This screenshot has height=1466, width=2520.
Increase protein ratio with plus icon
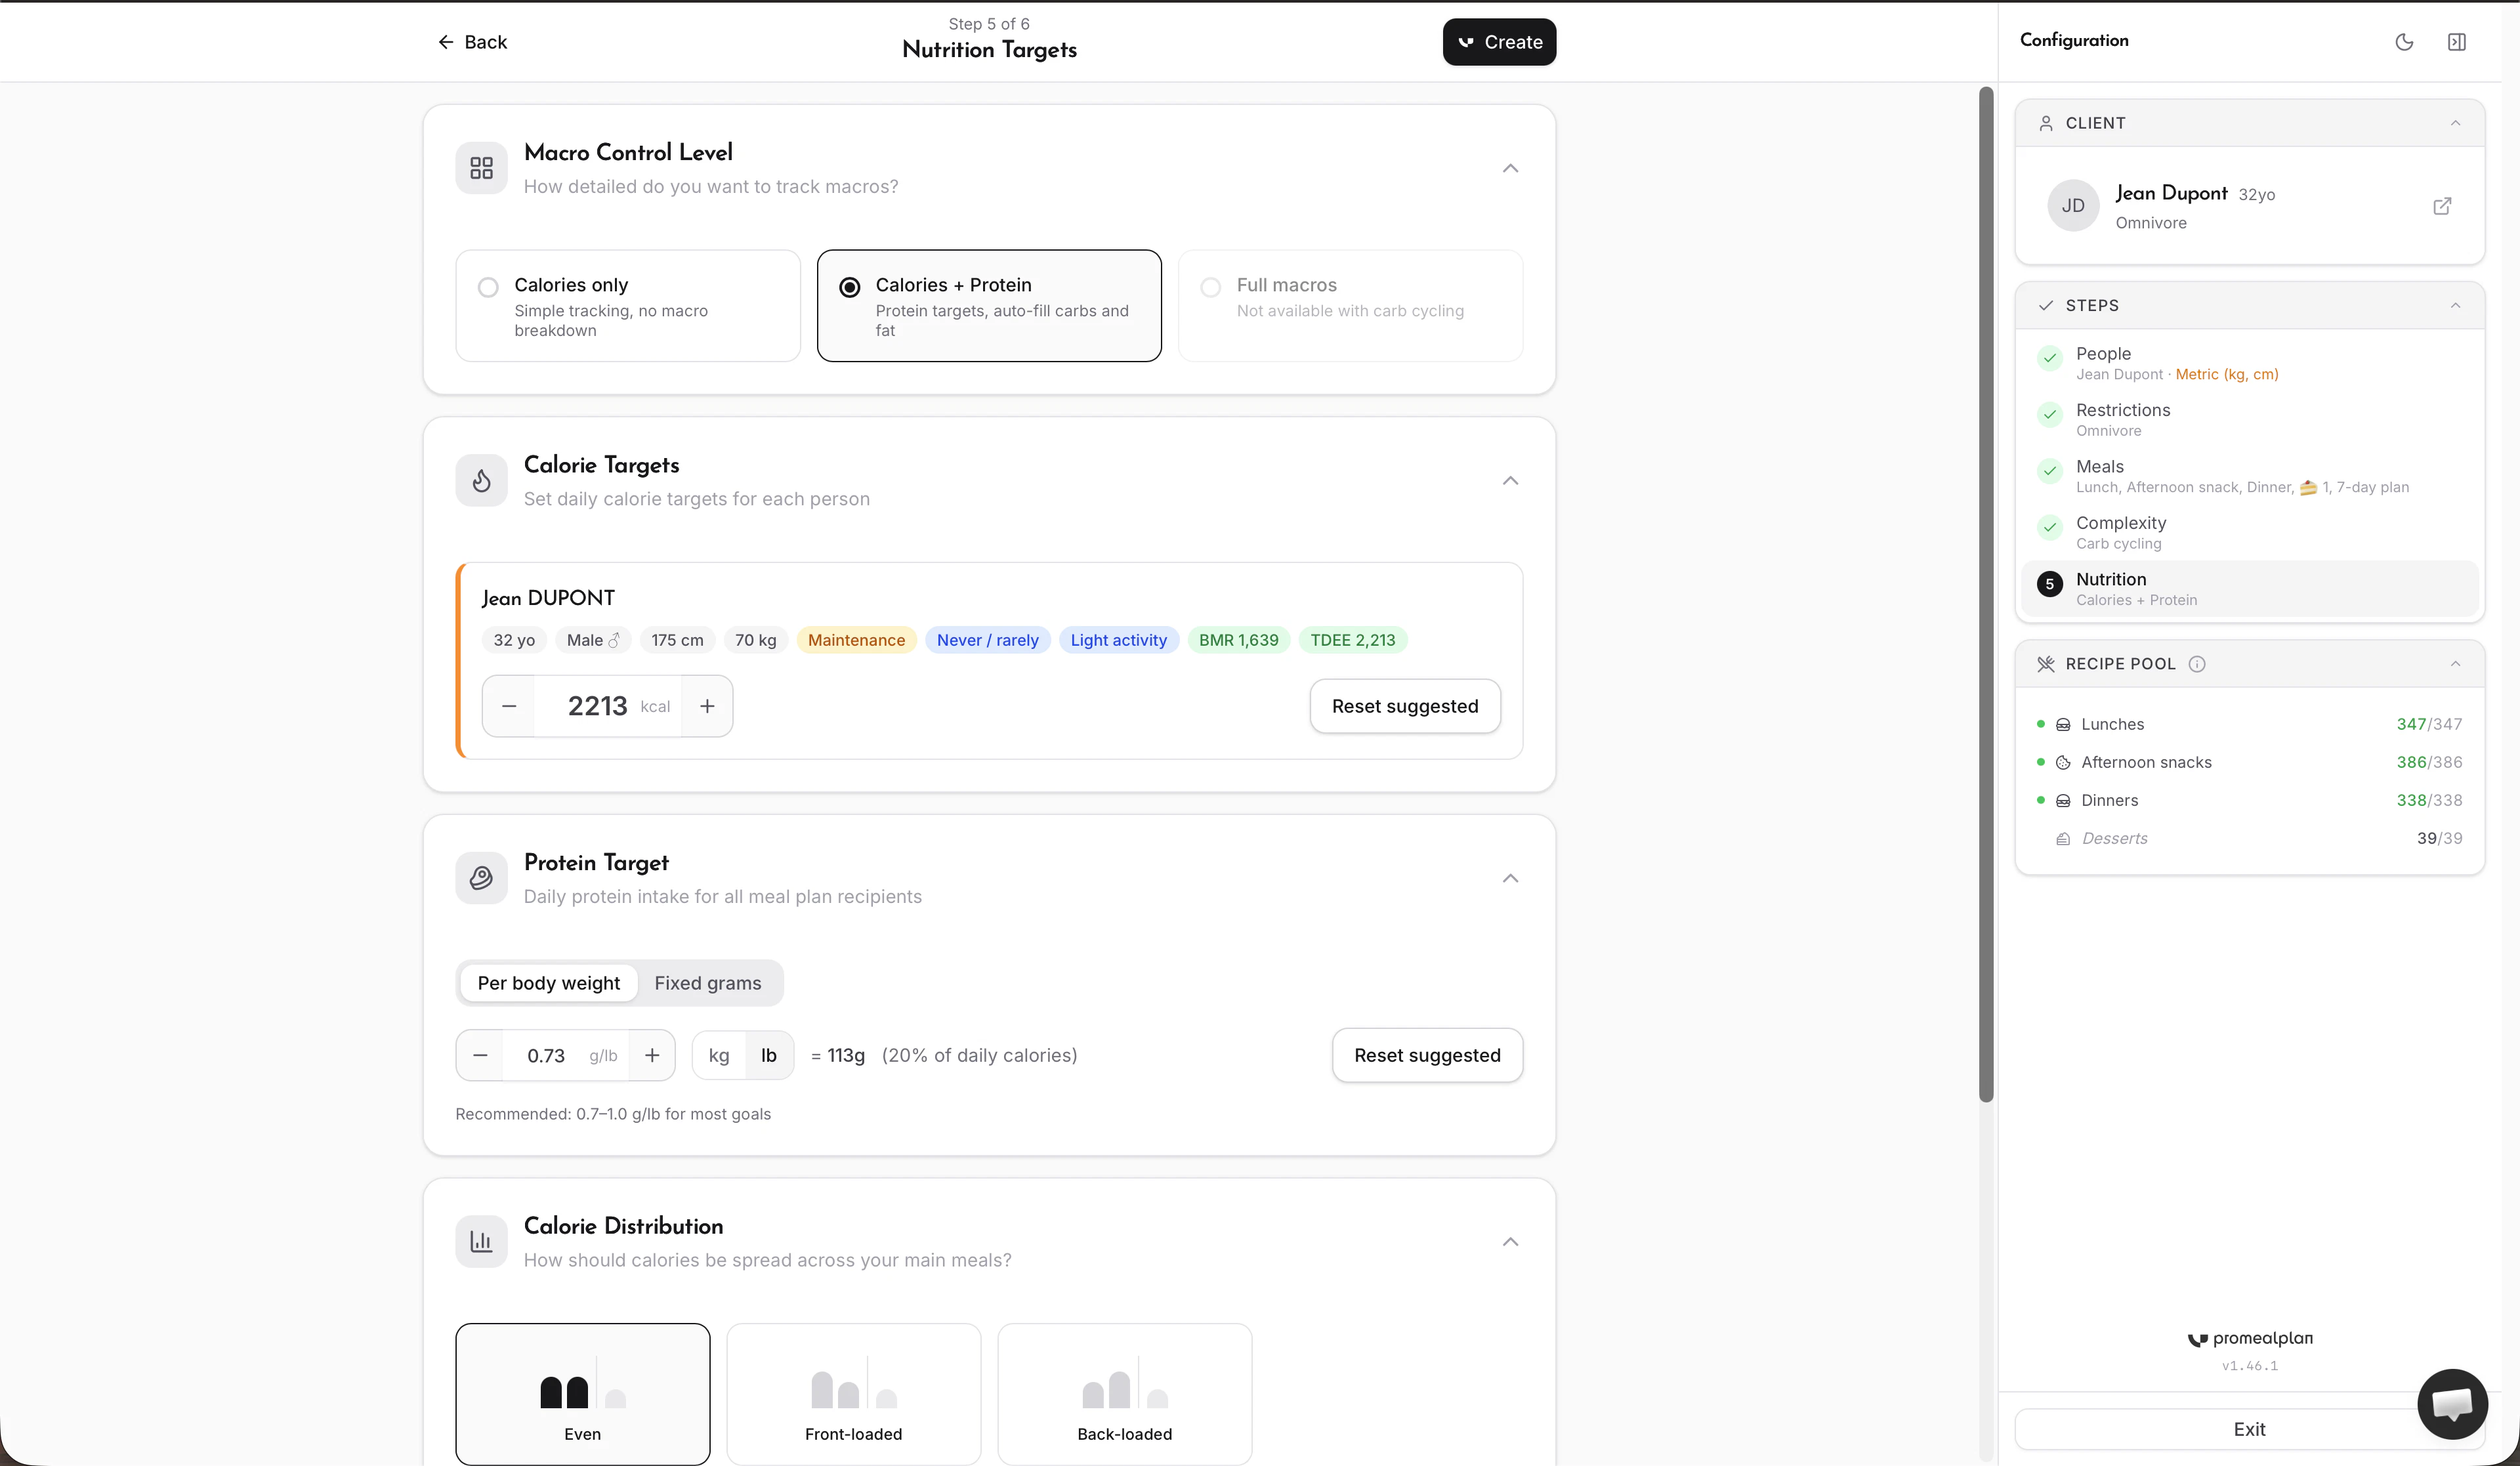652,1055
